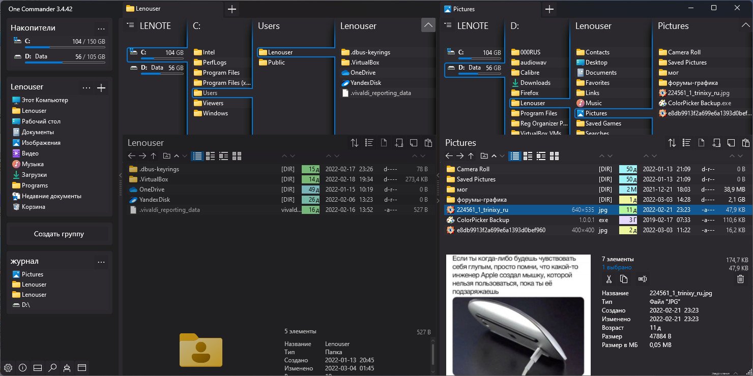This screenshot has height=376, width=753.
Task: Collapse the left pane's column navigation with the chevron
Action: [x=428, y=25]
